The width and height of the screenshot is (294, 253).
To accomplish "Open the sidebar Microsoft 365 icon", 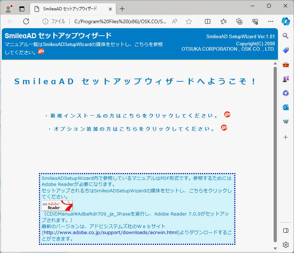I will pyautogui.click(x=285, y=93).
